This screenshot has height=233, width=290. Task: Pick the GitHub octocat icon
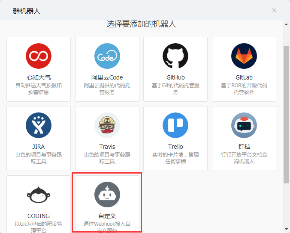175,56
